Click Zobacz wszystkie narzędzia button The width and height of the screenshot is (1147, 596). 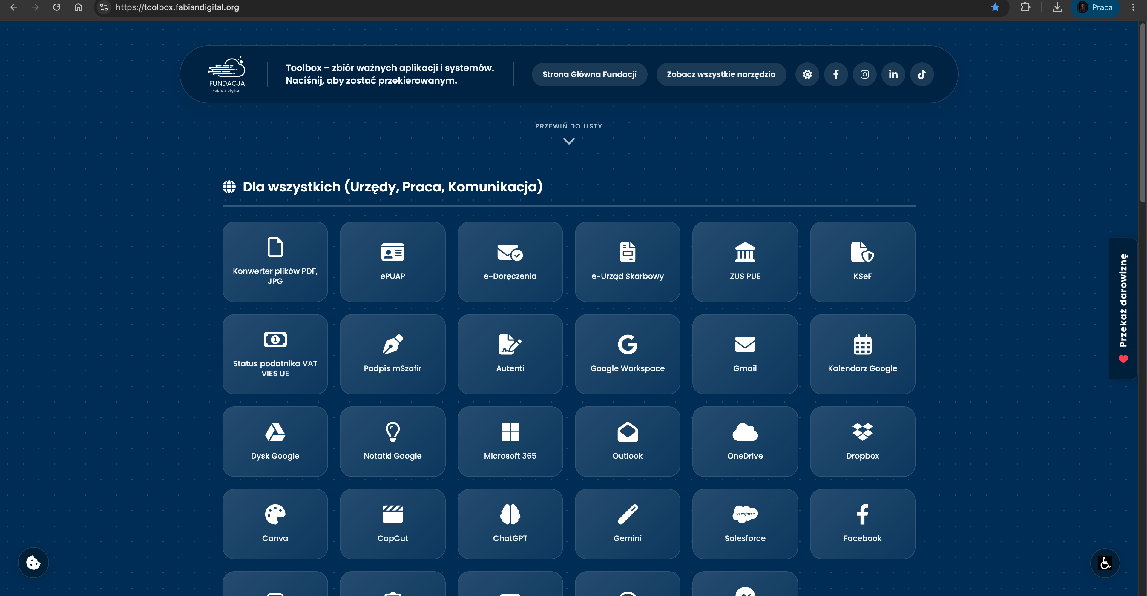click(721, 74)
